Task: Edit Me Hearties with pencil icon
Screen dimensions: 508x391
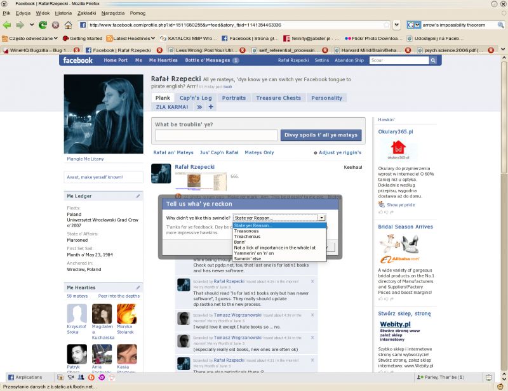Action: point(138,288)
